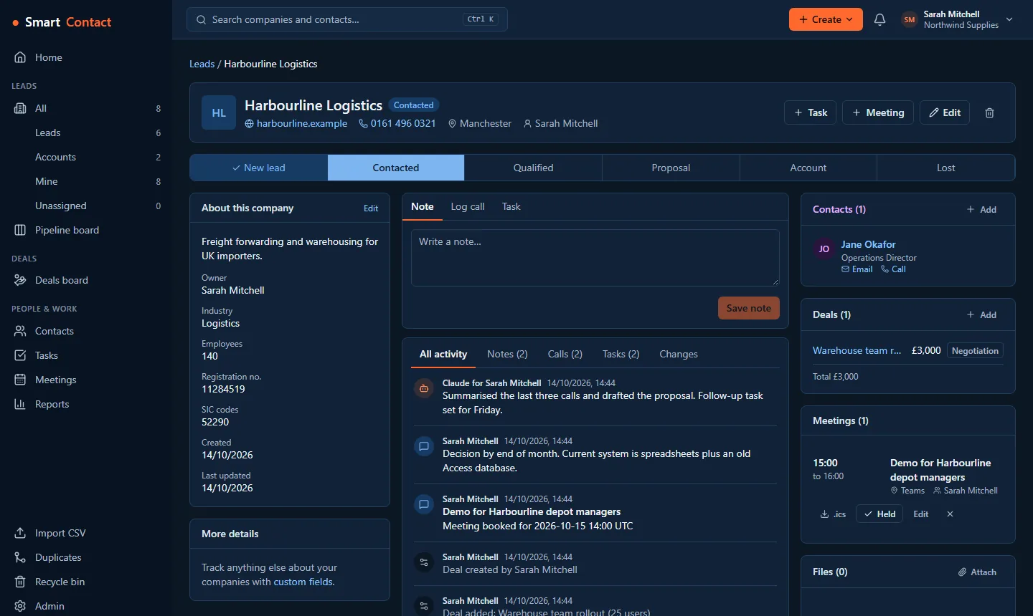Open the Warehouse team deal link
The height and width of the screenshot is (616, 1033).
tap(857, 350)
